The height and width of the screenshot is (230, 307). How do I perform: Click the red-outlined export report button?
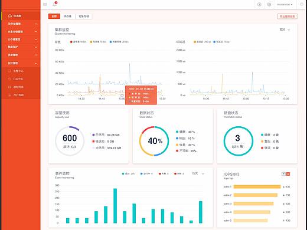click(288, 17)
